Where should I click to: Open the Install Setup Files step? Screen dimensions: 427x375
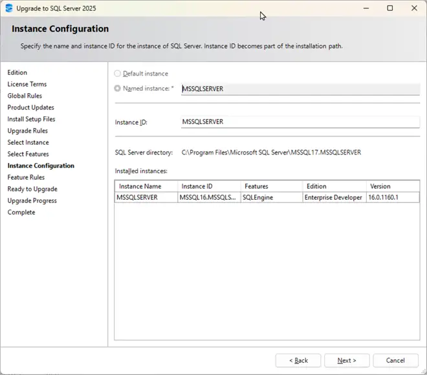point(31,119)
